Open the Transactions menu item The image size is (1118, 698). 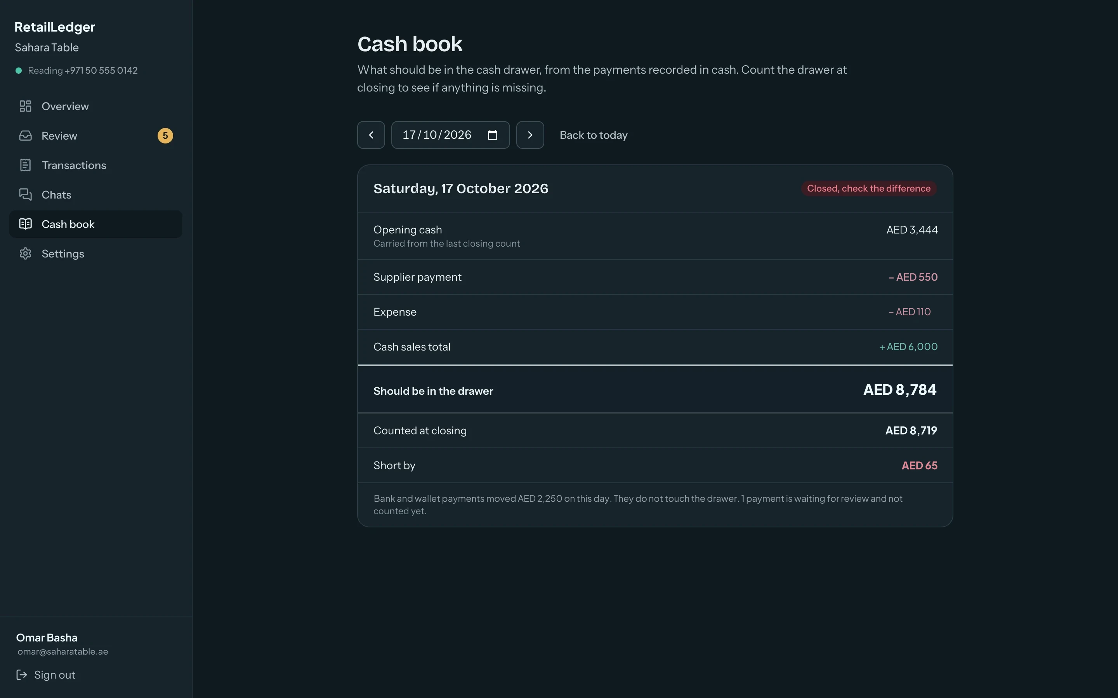click(95, 165)
